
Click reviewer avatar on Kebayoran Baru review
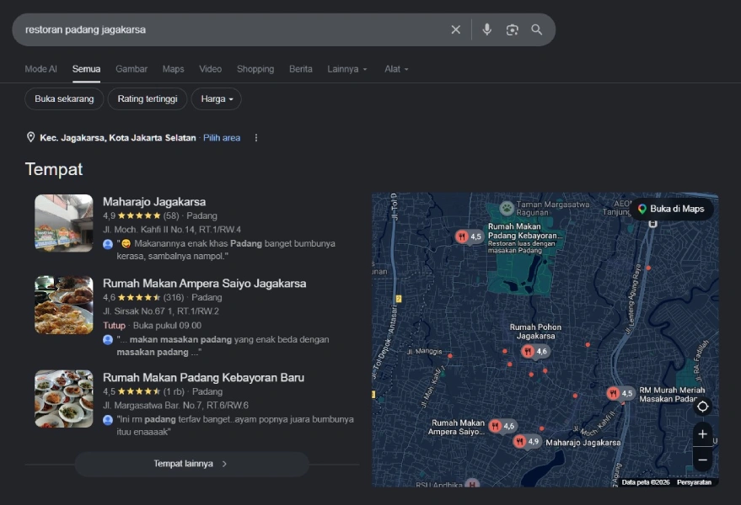point(108,420)
